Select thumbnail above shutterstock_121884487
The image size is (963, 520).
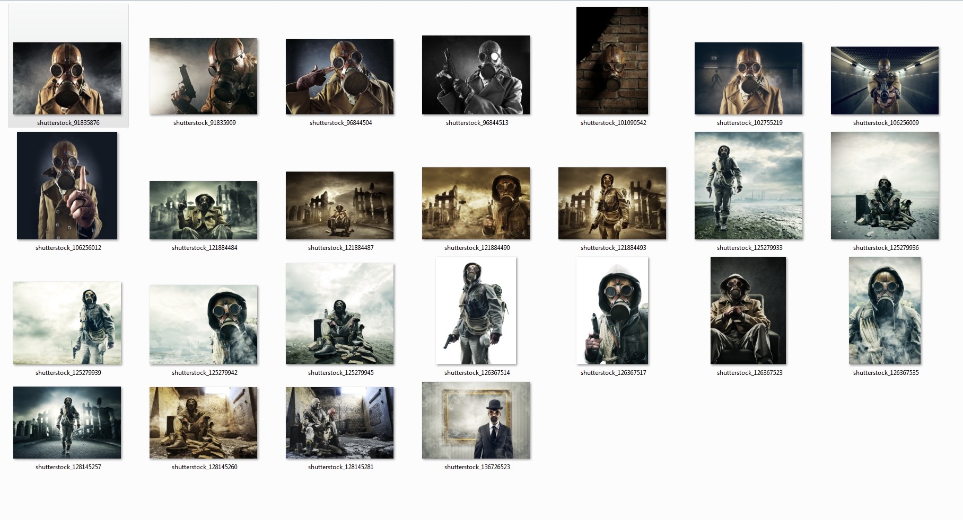point(340,205)
